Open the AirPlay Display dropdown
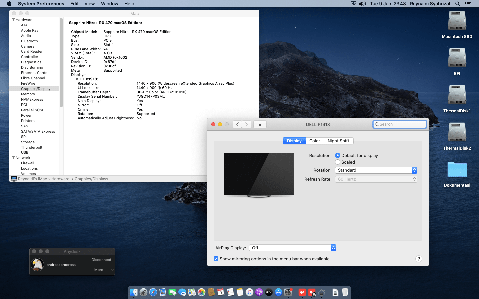479x299 pixels. point(293,248)
